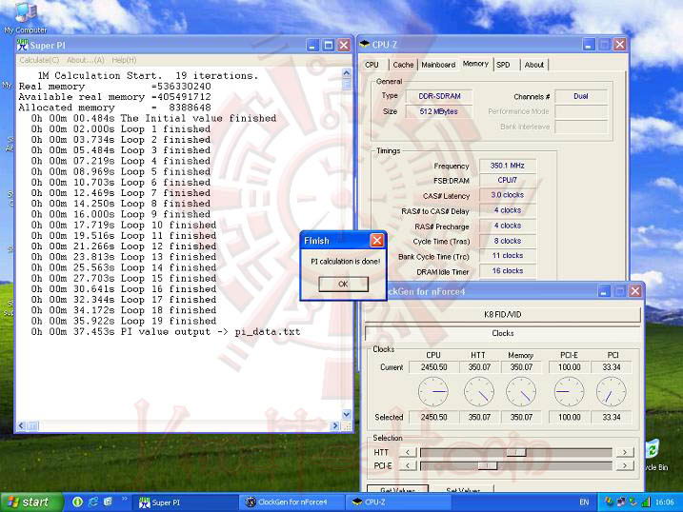683x512 pixels.
Task: Minimize the Super PI window
Action: tap(312, 45)
